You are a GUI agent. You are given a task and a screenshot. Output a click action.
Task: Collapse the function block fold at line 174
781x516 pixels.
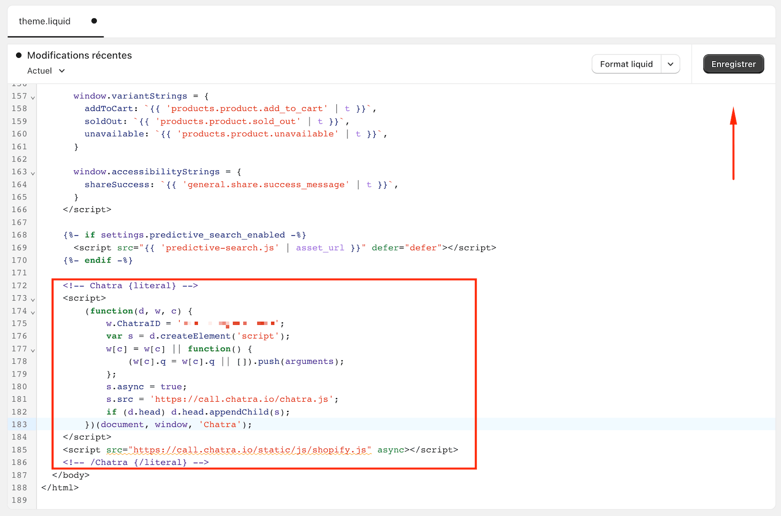coord(32,311)
